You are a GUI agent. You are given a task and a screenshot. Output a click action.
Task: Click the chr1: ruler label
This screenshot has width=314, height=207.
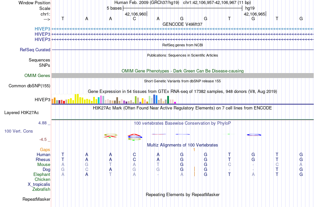pyautogui.click(x=45, y=14)
